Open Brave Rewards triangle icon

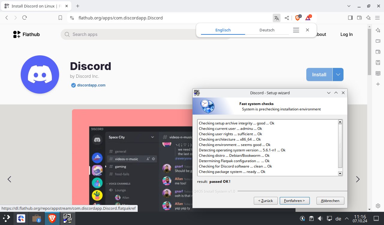pyautogui.click(x=308, y=18)
